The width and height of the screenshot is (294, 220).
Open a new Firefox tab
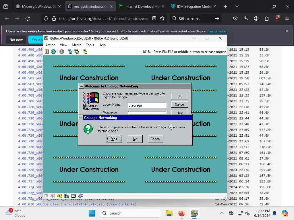(x=225, y=7)
